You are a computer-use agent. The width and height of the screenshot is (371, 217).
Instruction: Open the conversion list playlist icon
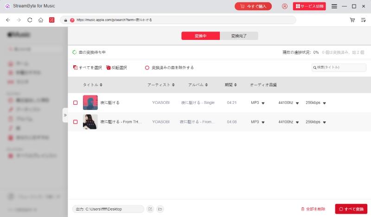(x=363, y=20)
